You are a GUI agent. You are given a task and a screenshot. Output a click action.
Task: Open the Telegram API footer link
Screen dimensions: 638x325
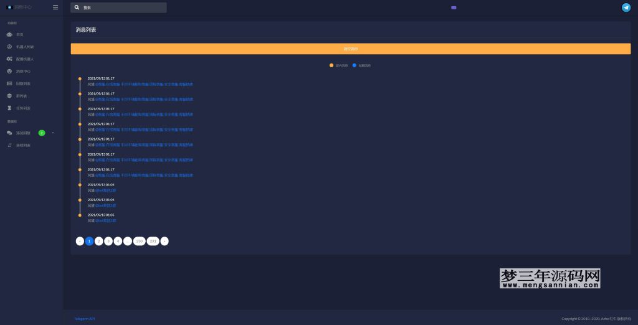click(84, 319)
